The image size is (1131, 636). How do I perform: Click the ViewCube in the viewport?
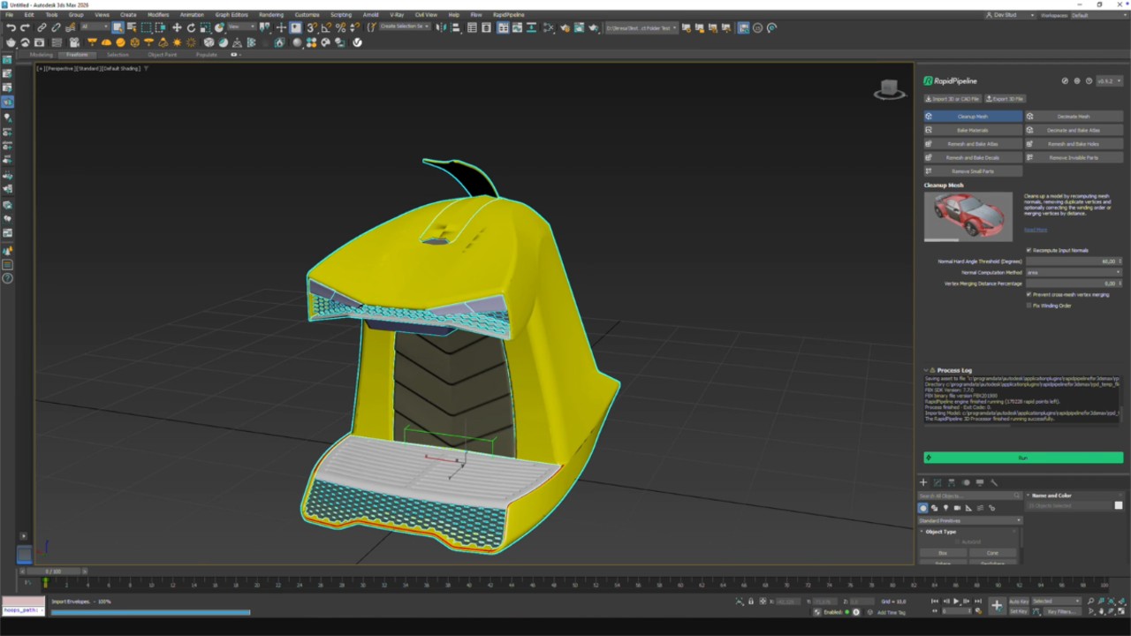pyautogui.click(x=890, y=89)
